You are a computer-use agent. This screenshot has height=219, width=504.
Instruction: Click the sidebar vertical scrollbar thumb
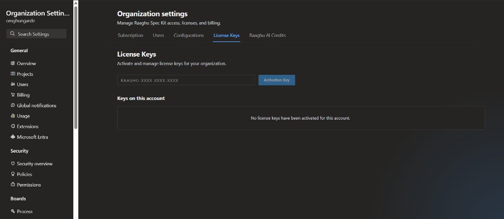coord(75,67)
